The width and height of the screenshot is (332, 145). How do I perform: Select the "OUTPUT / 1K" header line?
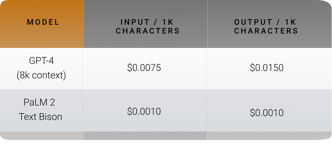[265, 22]
